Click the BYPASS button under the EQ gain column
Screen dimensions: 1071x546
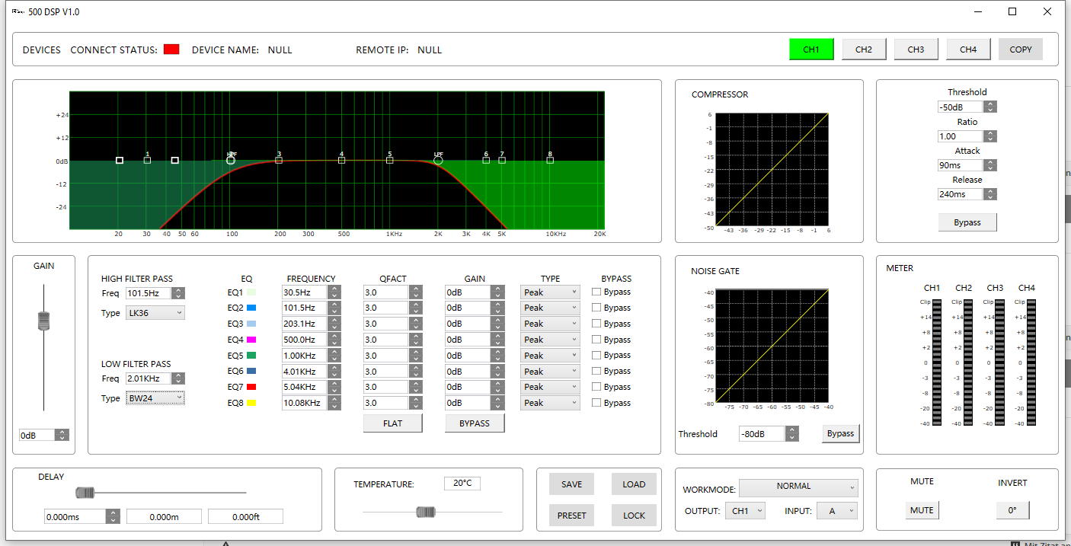tap(475, 423)
